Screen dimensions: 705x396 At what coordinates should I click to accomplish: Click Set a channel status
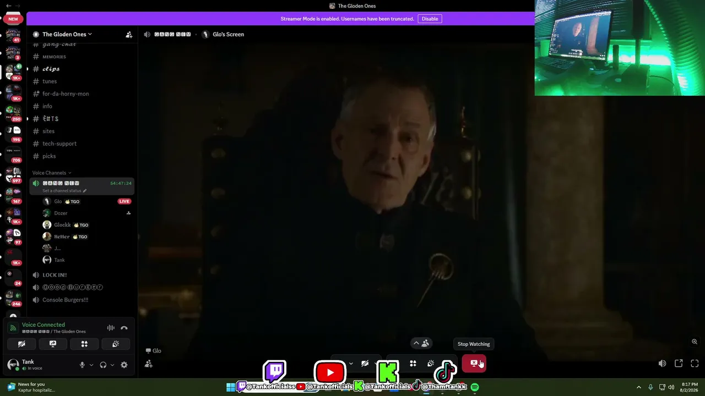[x=64, y=191]
